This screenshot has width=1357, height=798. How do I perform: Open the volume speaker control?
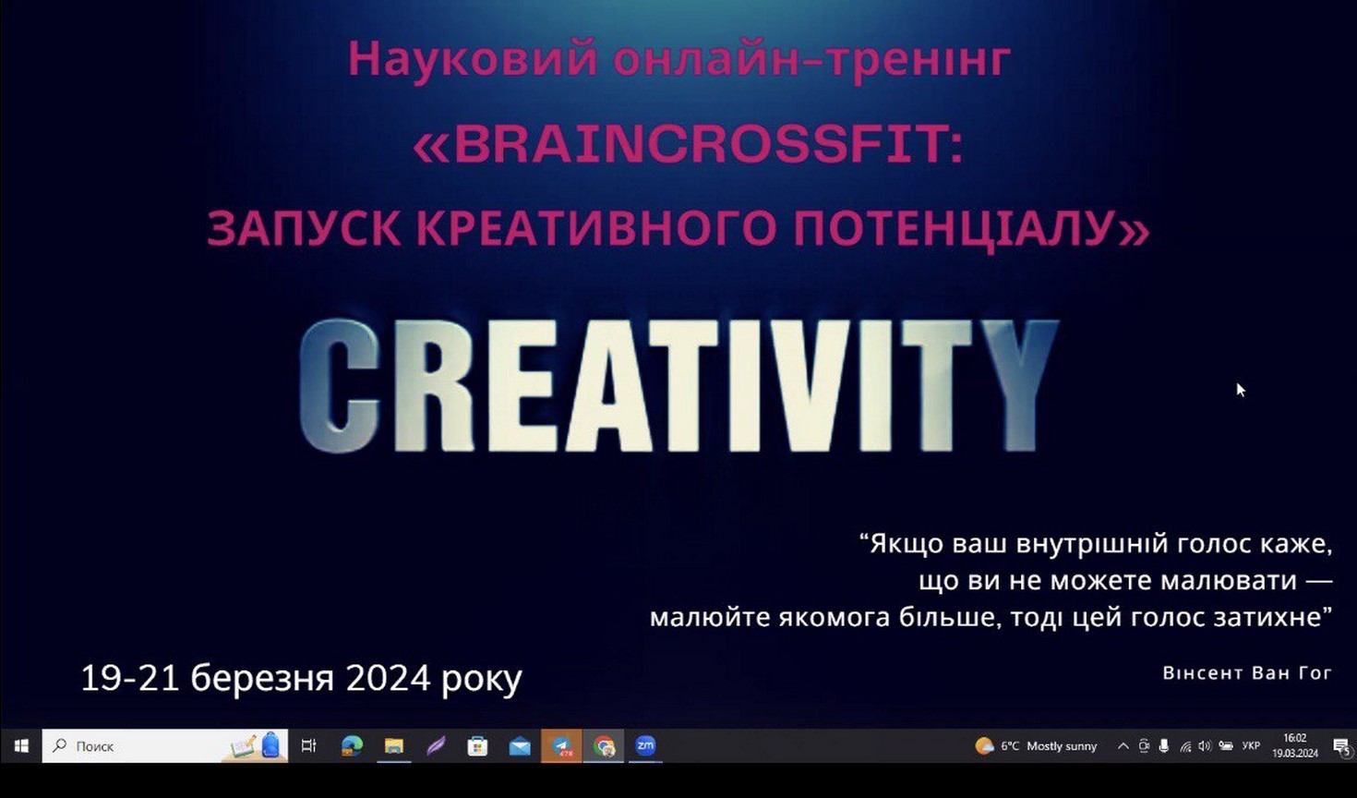point(1205,745)
